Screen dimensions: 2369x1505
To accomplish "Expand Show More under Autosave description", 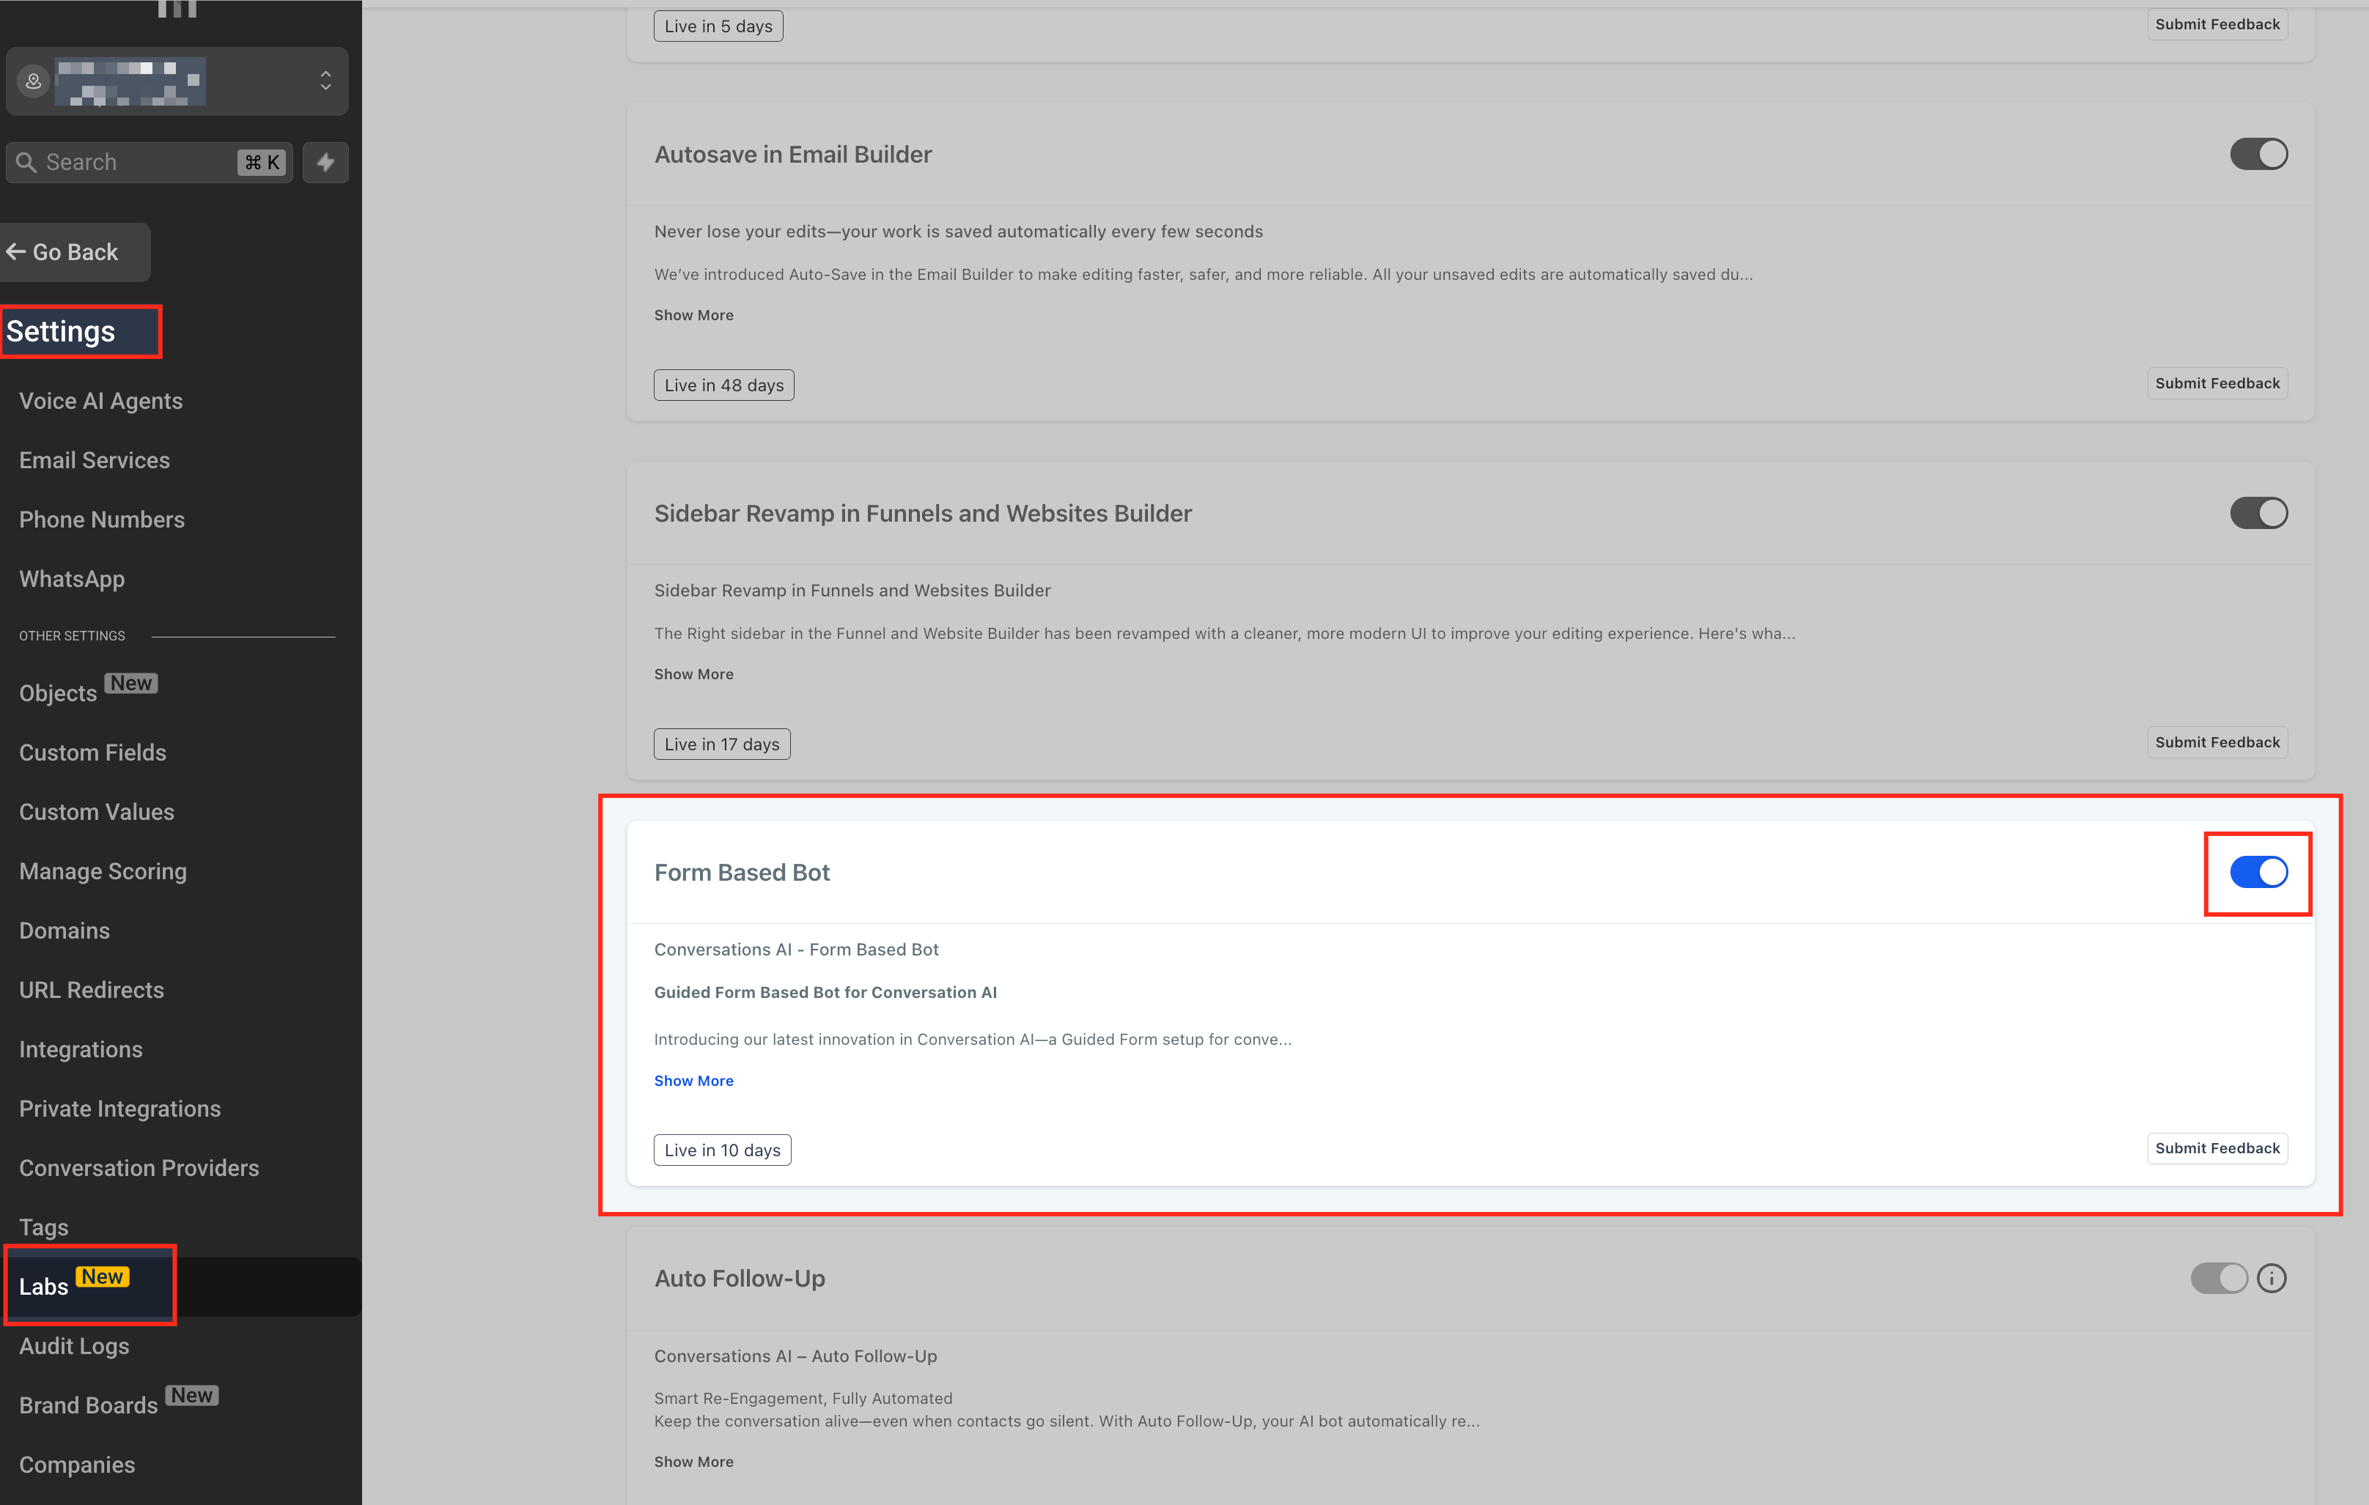I will [693, 315].
